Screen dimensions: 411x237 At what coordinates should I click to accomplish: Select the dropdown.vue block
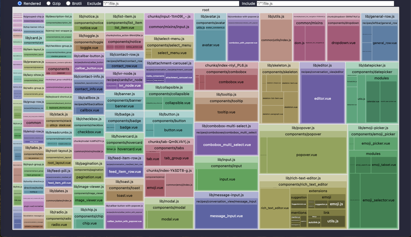point(343,43)
